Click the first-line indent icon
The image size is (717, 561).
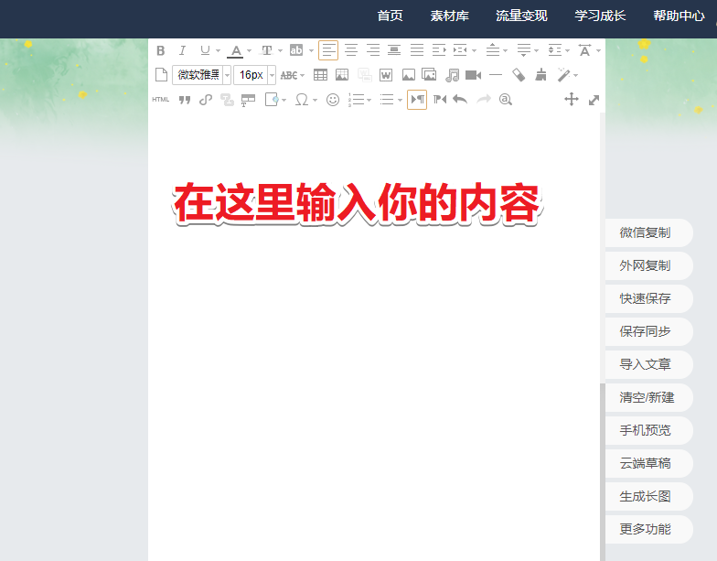click(x=439, y=50)
